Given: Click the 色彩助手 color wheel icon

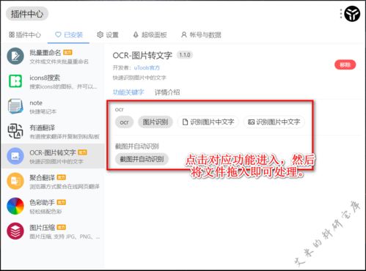Looking at the screenshot, I should 15,206.
